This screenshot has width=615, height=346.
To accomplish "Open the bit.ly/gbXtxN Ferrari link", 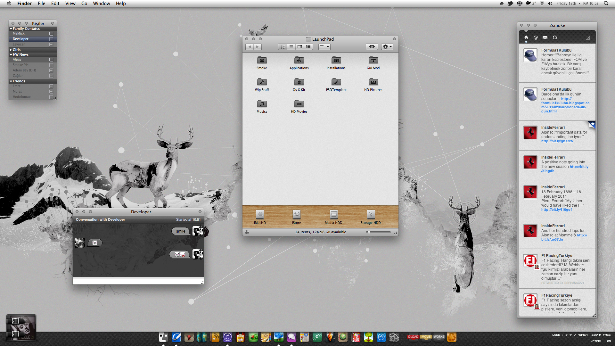I will coord(557,141).
